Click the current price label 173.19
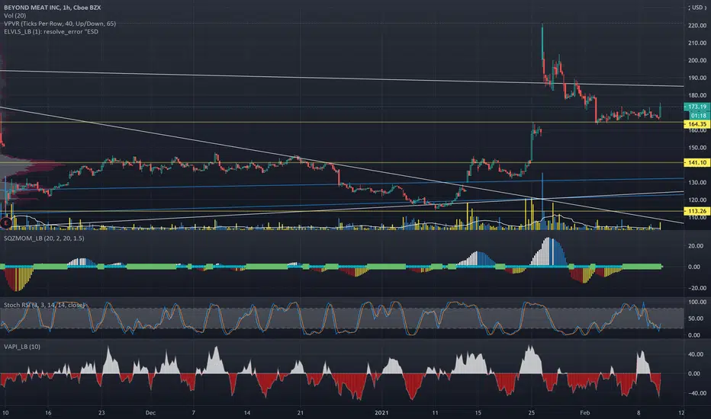Image resolution: width=711 pixels, height=419 pixels. (x=697, y=107)
